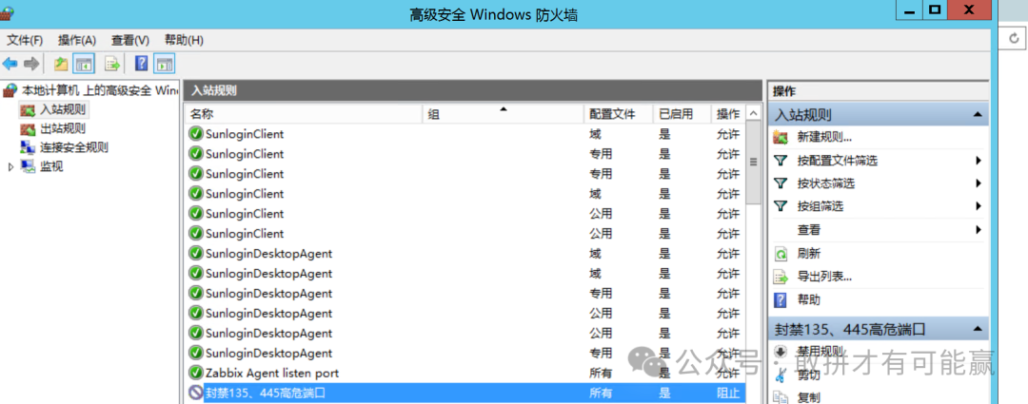Click the green allow icon of Zabbix Agent rule
Screen dimensions: 1028x404
[x=195, y=374]
